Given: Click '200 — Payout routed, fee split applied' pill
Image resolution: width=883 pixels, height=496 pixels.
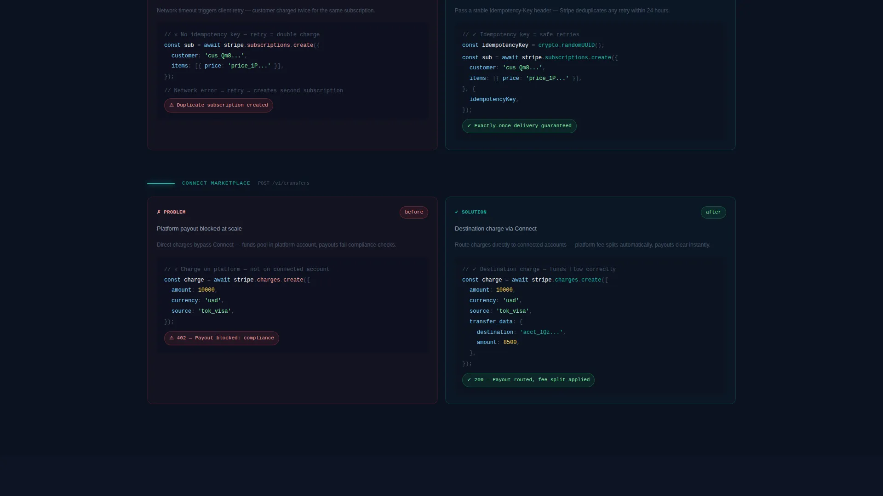Looking at the screenshot, I should pyautogui.click(x=528, y=380).
